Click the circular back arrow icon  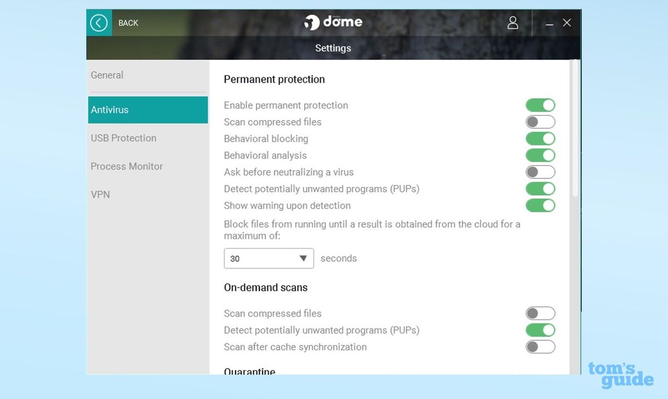(99, 22)
